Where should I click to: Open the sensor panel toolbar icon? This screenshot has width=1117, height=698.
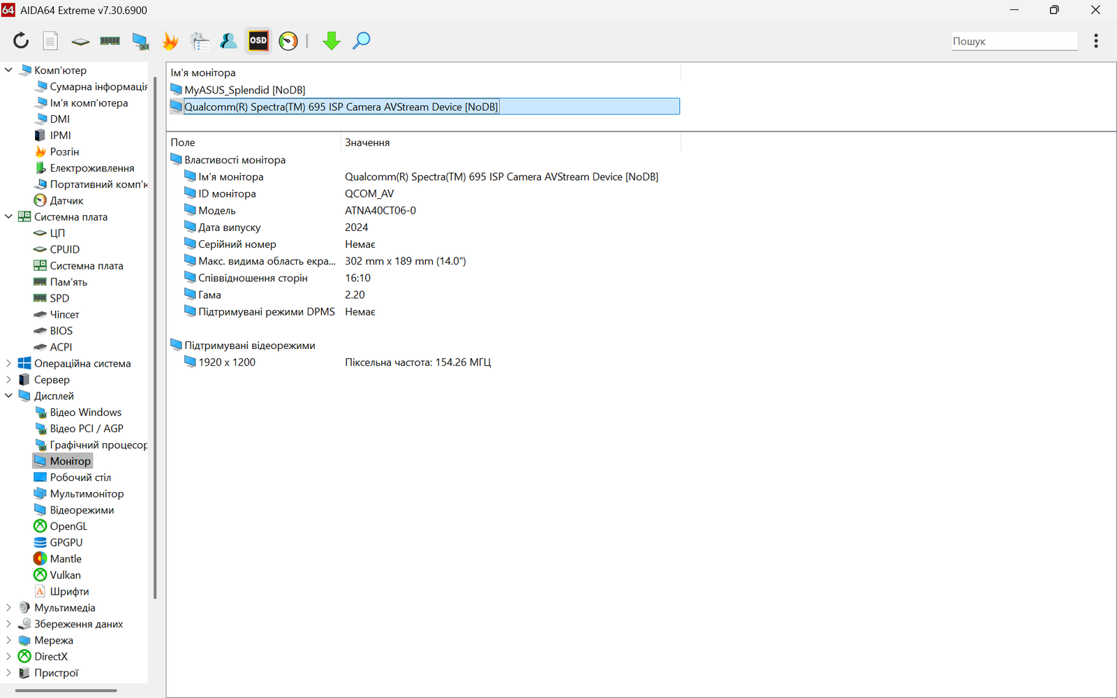pyautogui.click(x=200, y=41)
